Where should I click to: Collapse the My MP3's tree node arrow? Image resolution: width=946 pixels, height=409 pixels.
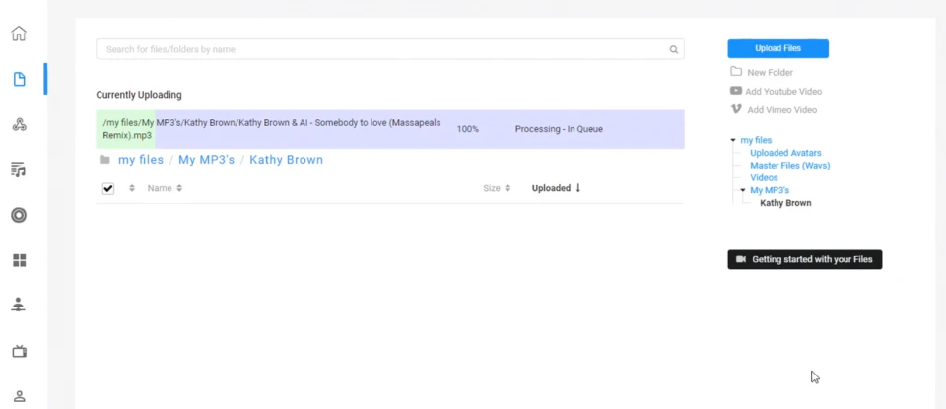(x=743, y=190)
